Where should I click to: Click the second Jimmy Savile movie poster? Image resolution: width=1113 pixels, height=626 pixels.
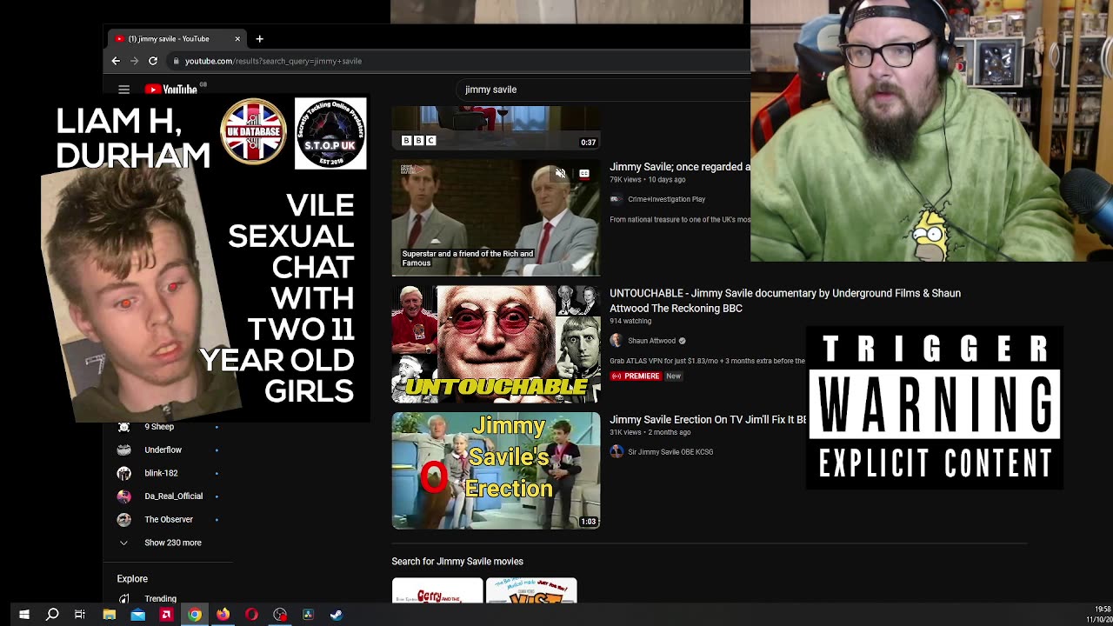coord(531,590)
